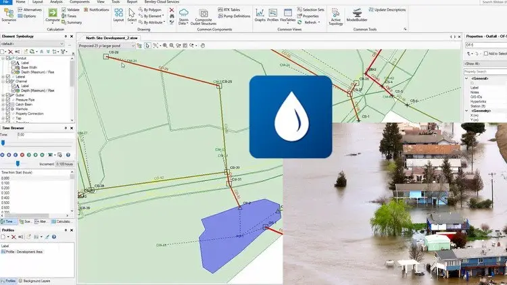Click Update Descriptions
Screen dimensions: 507x285
tap(387, 9)
